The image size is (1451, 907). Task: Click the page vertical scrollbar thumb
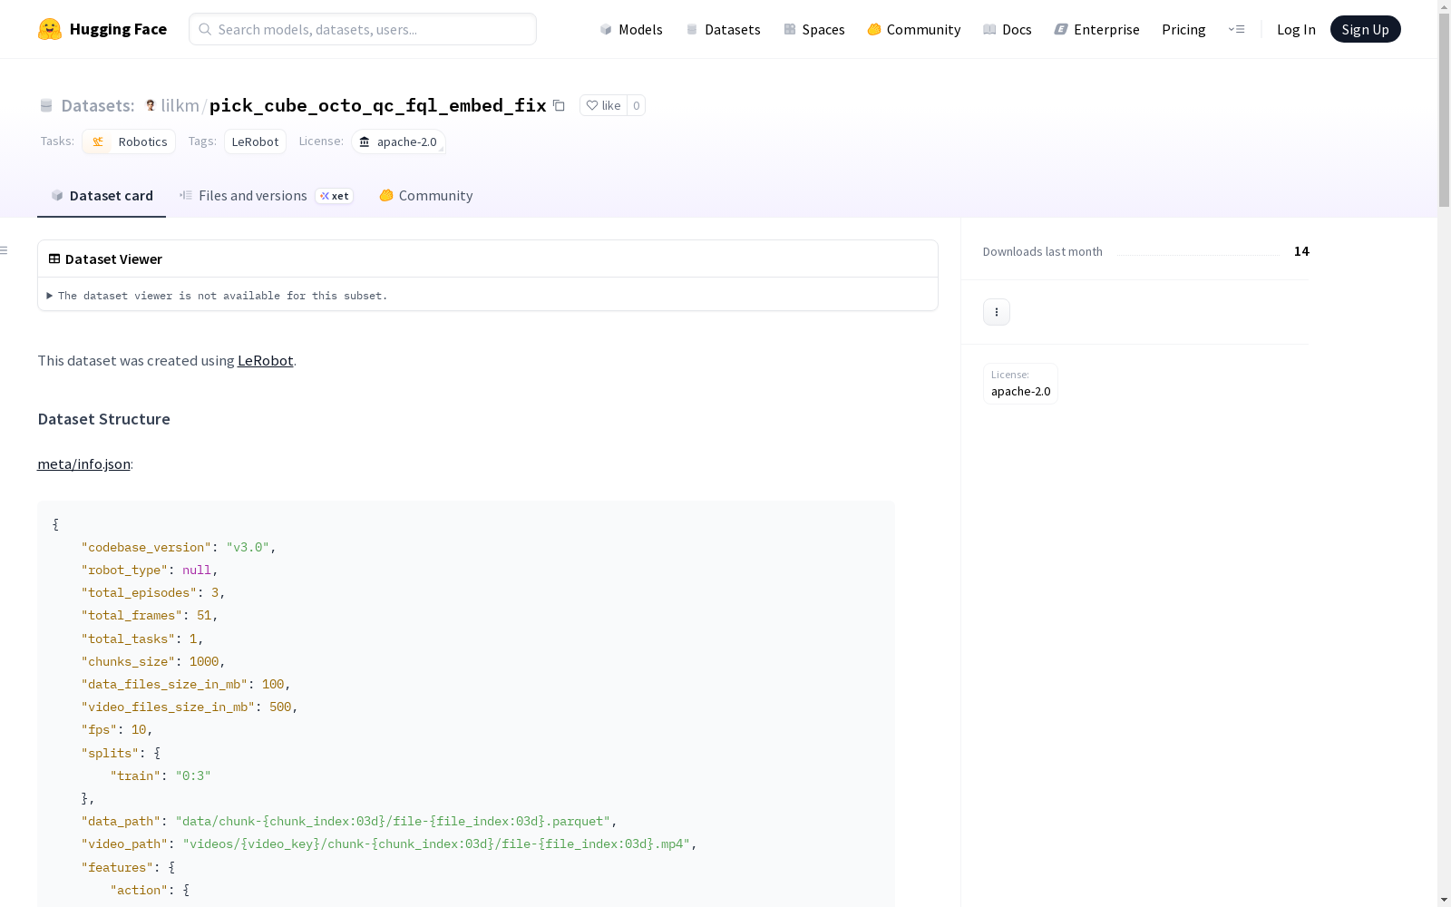1444,111
